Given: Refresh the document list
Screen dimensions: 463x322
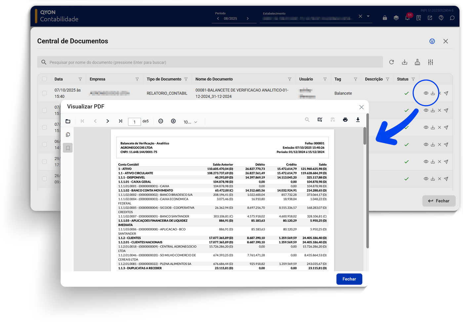Looking at the screenshot, I should (x=392, y=62).
